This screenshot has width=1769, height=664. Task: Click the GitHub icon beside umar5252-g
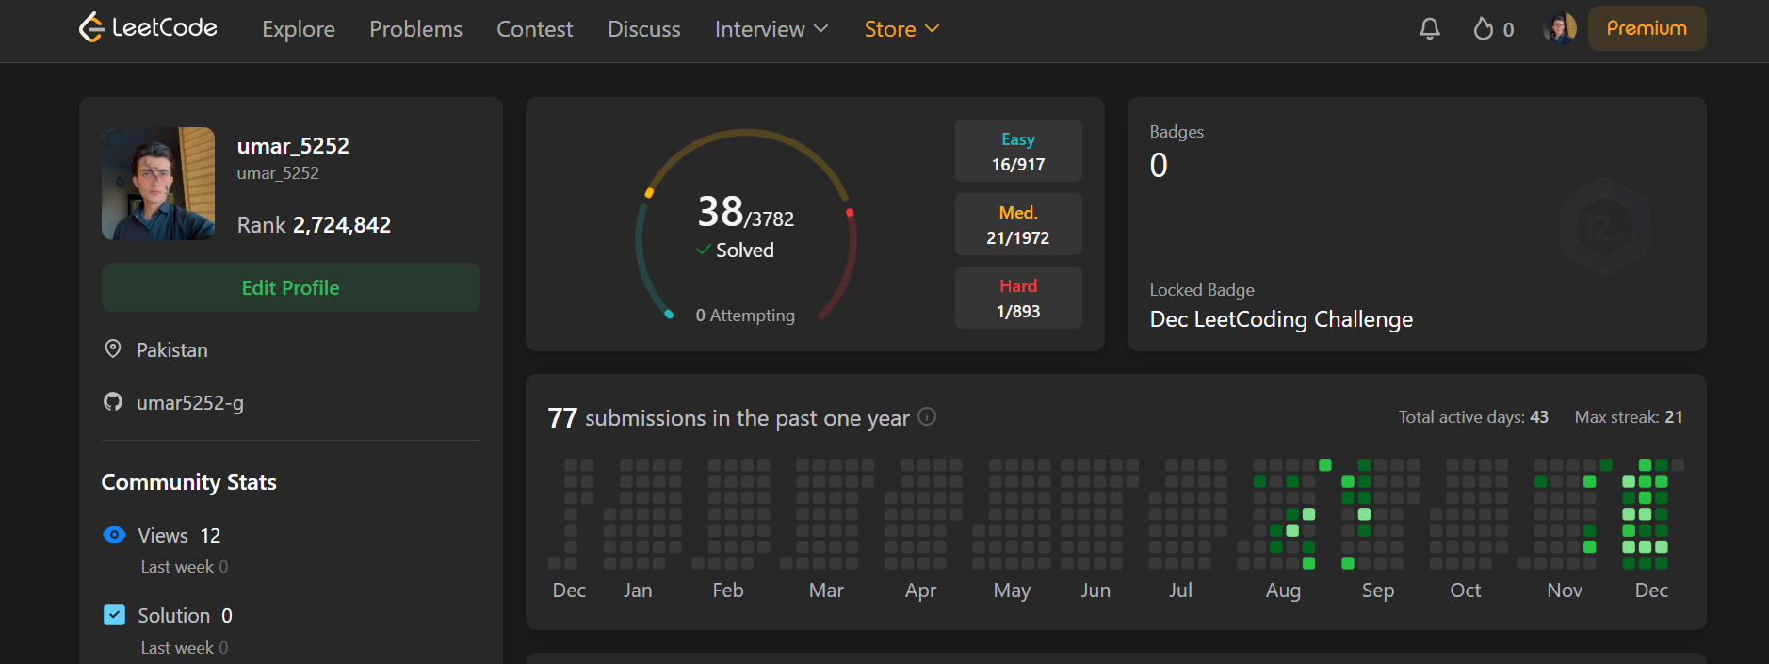pyautogui.click(x=113, y=402)
